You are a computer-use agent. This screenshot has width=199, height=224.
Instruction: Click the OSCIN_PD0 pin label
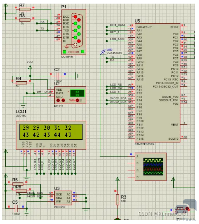pyautogui.click(x=170, y=97)
